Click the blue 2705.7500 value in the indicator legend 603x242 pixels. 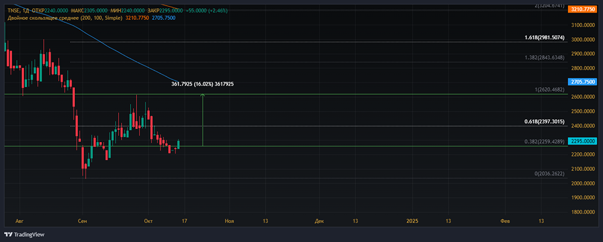click(x=164, y=17)
